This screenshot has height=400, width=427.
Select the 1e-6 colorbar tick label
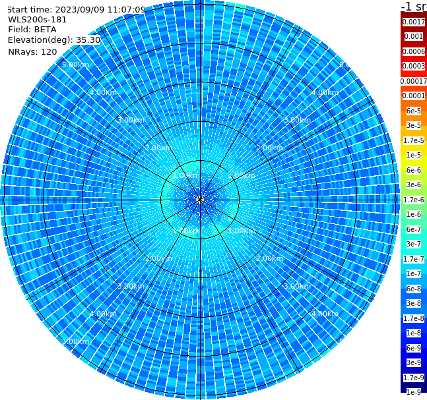coord(414,214)
